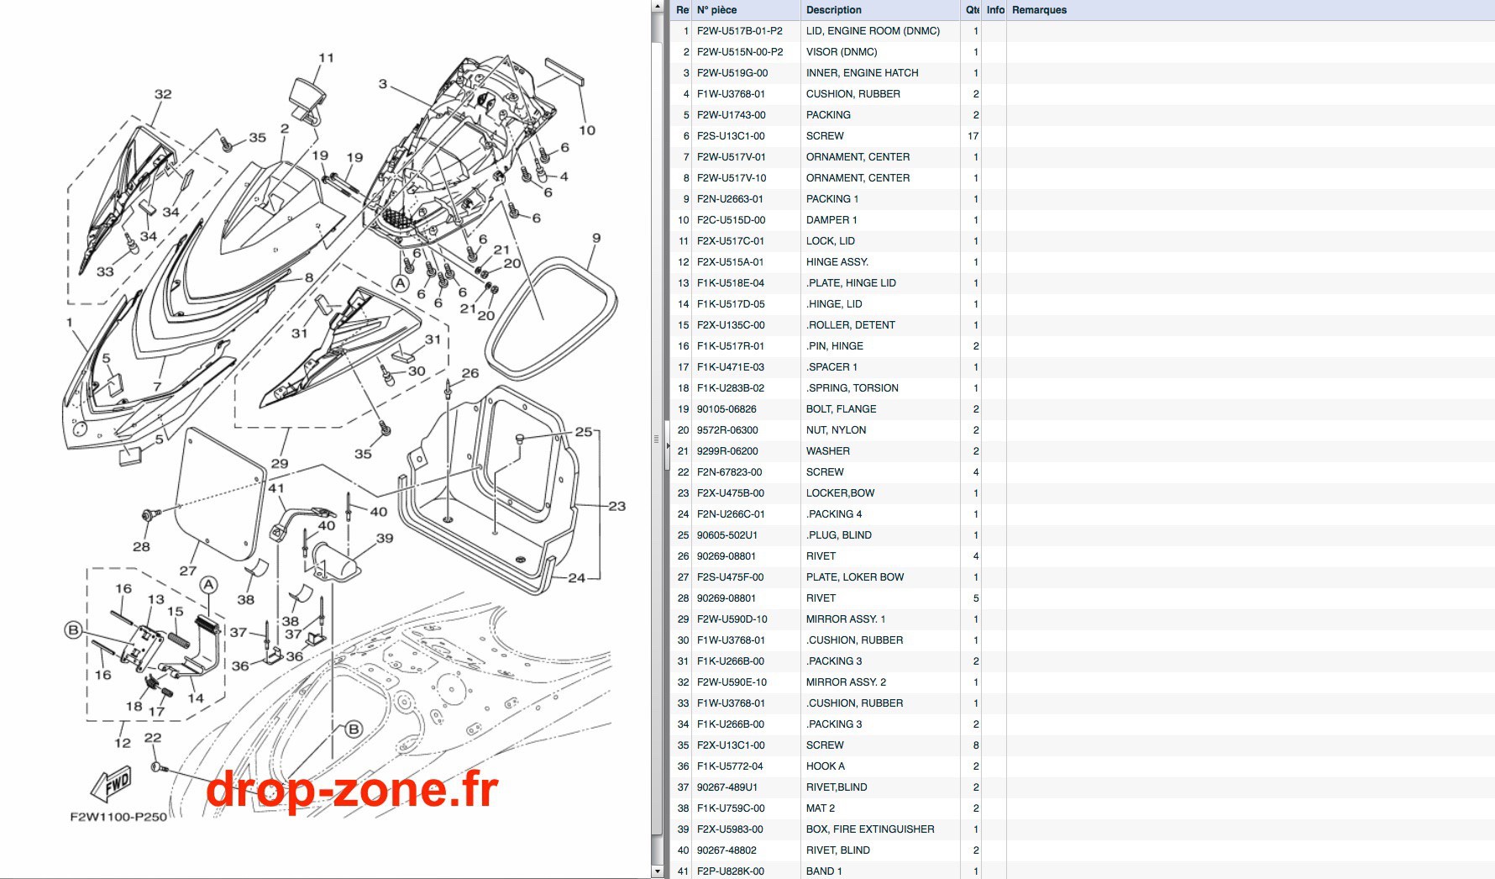
Task: Click callout number 27 in the diagram
Action: (x=188, y=571)
